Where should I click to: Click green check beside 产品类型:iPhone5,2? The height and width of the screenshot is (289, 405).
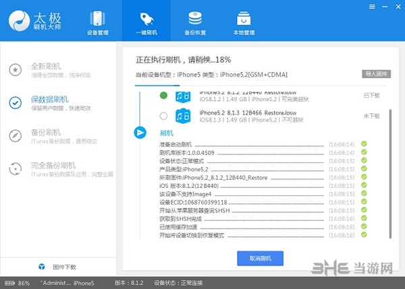point(364,168)
